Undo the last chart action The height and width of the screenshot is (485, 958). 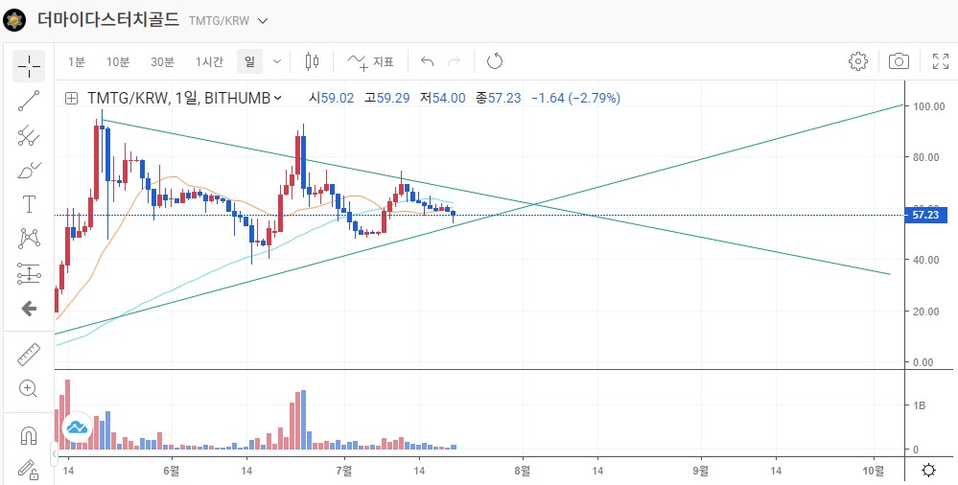[x=427, y=61]
